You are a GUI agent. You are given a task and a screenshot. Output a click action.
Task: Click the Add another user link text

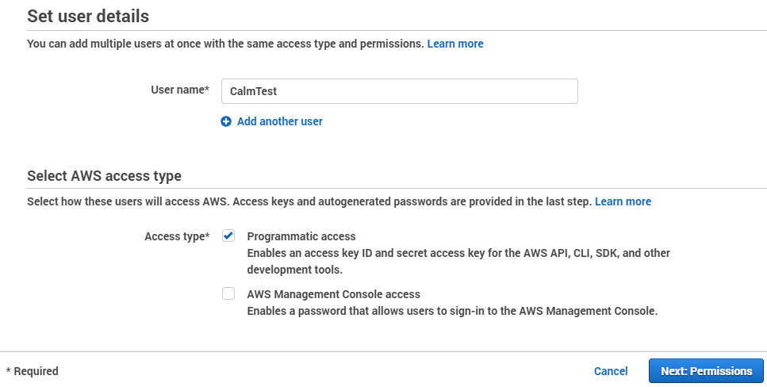click(x=279, y=121)
